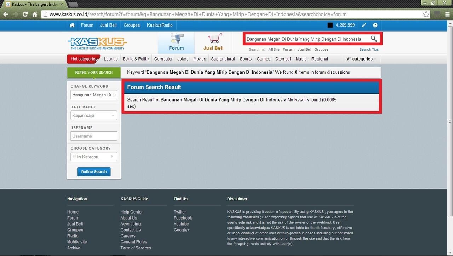Open Games category

coord(264,59)
